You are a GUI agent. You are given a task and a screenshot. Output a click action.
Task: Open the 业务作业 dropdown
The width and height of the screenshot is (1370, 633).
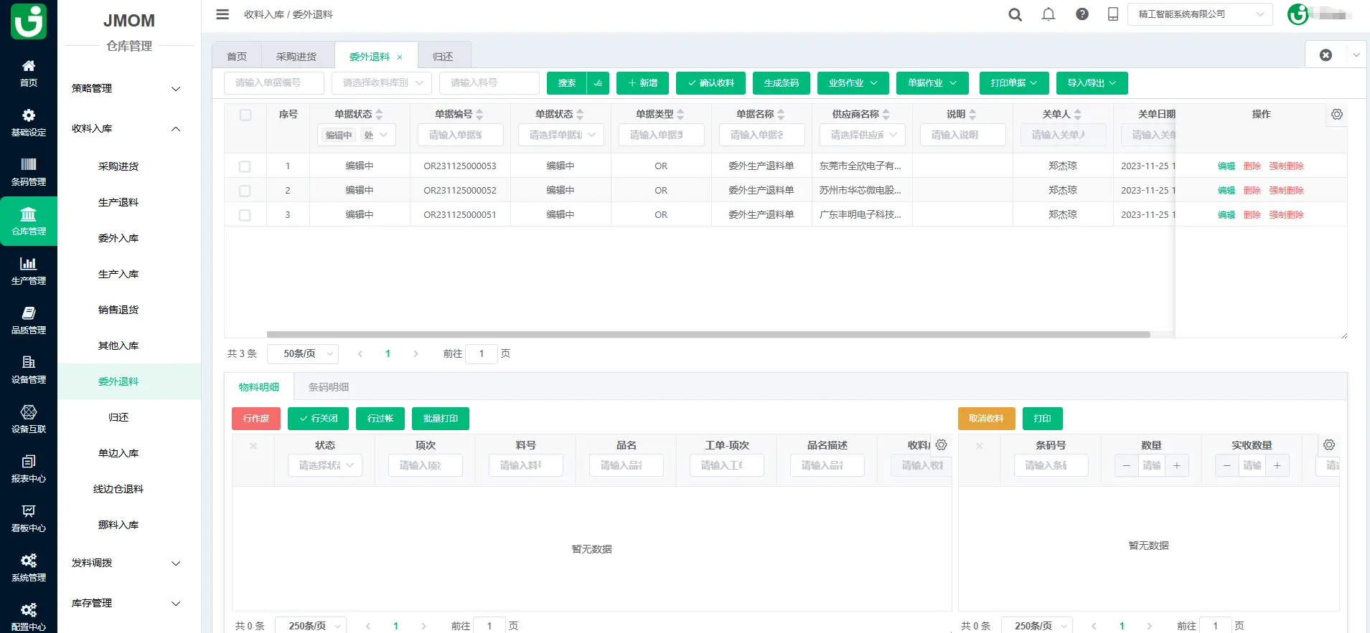(x=853, y=83)
